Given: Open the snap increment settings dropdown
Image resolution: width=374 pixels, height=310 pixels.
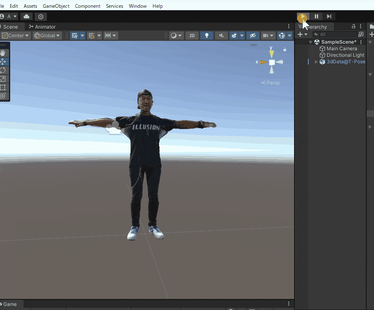Looking at the screenshot, I should (x=111, y=36).
